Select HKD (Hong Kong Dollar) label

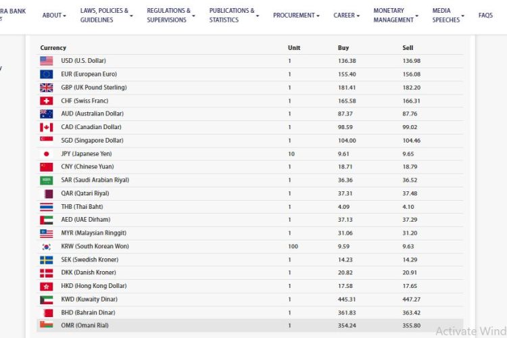94,286
